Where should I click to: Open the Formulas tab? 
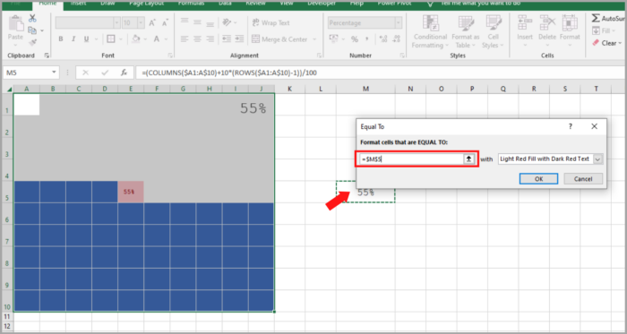pyautogui.click(x=191, y=3)
